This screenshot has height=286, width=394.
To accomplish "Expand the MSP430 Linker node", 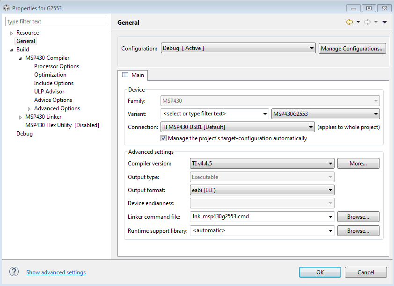I will (x=21, y=117).
